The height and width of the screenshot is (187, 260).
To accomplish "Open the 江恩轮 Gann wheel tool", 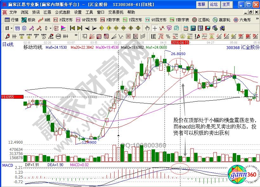I will pos(201,20).
